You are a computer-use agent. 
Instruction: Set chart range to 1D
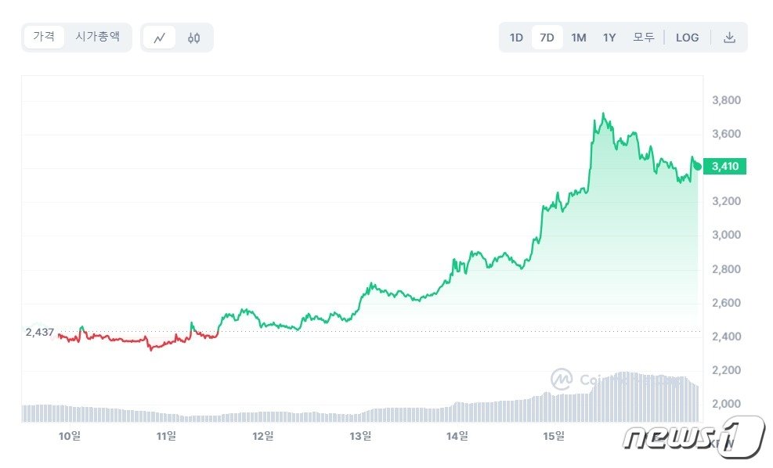pos(516,38)
